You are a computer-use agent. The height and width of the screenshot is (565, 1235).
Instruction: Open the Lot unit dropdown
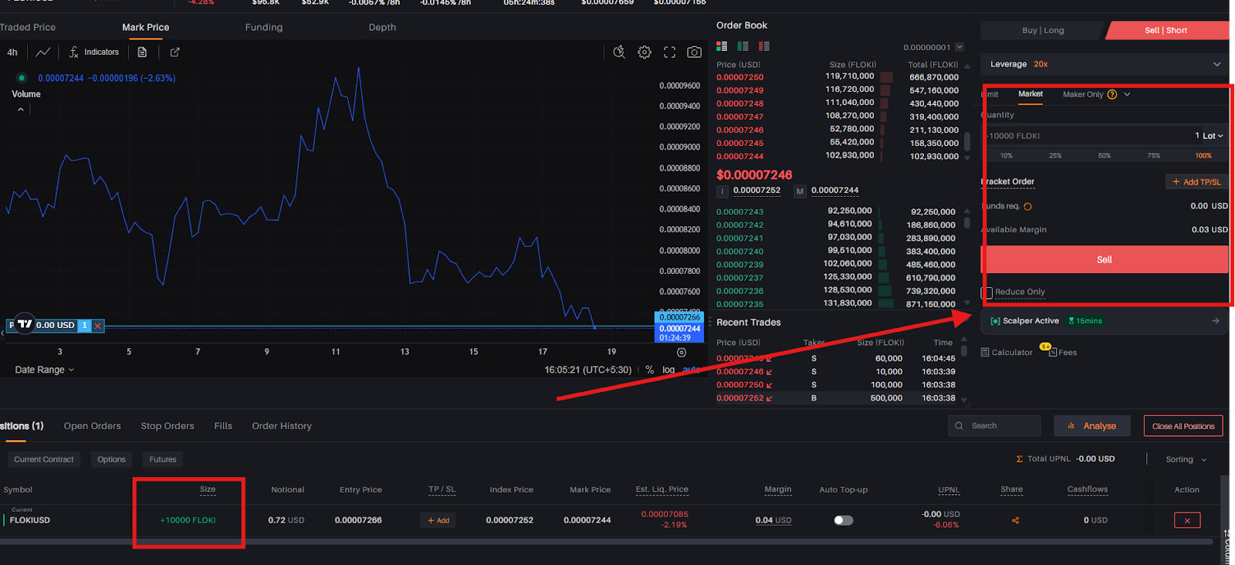pyautogui.click(x=1213, y=136)
